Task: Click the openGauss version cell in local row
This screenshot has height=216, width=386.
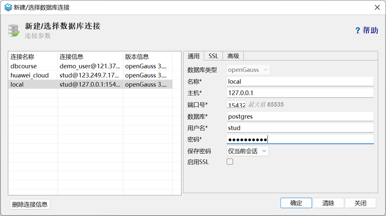Action: [148, 84]
